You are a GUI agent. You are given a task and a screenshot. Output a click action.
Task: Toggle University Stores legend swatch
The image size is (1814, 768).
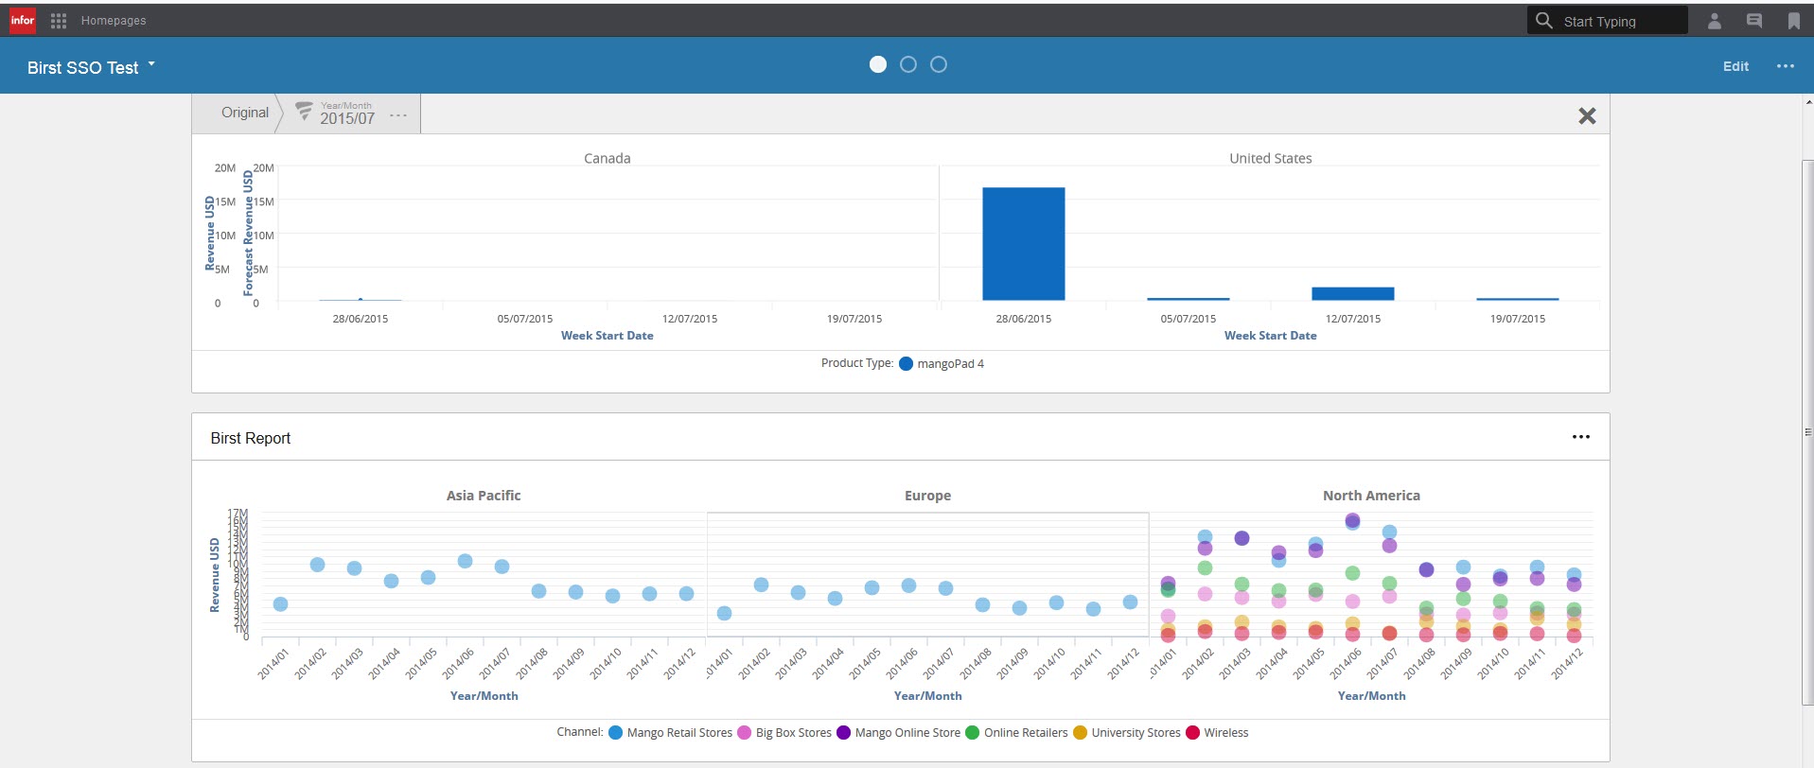(1080, 732)
